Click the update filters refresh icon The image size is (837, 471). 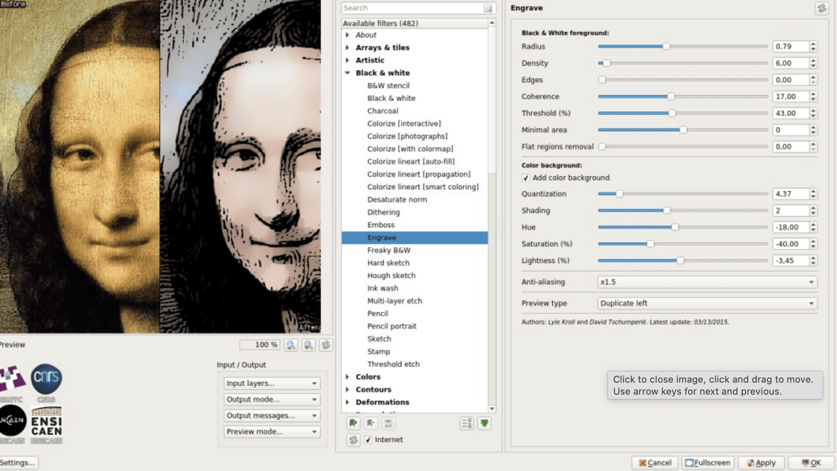tap(353, 440)
